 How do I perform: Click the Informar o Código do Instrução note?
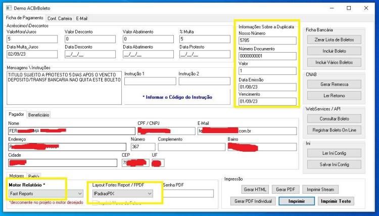click(x=177, y=97)
